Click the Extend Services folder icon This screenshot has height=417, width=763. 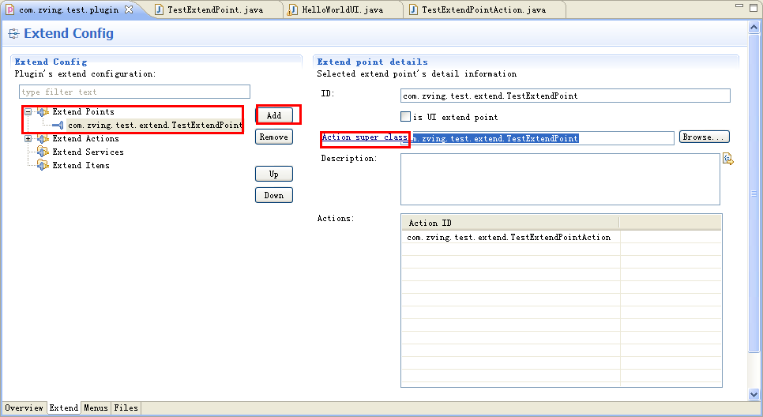click(43, 152)
